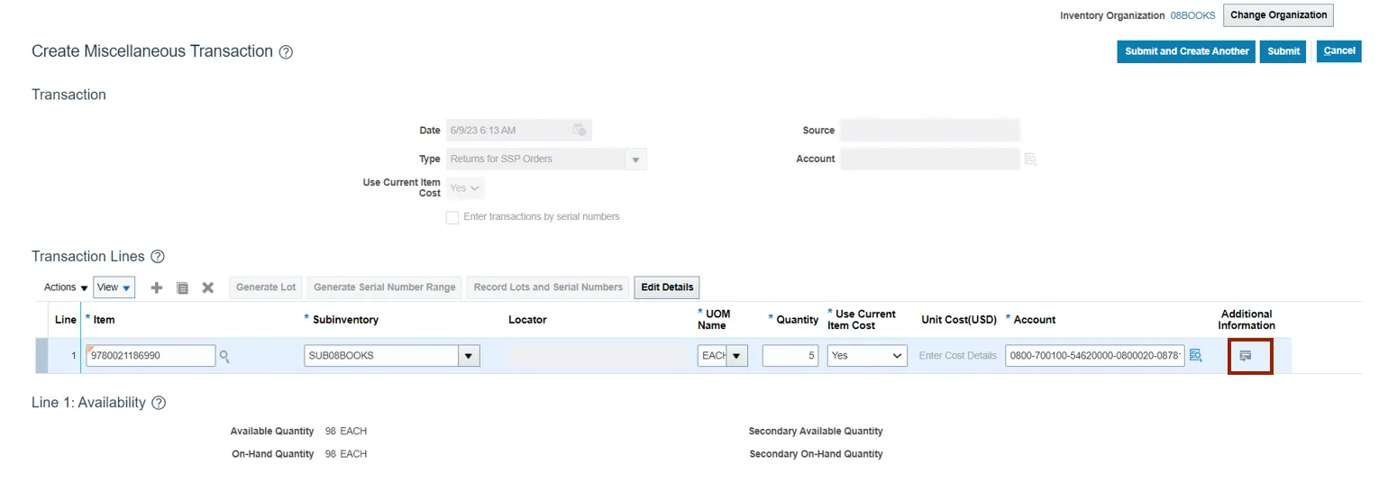Focus the Transaction Account field
This screenshot has height=501, width=1379.
coord(930,159)
